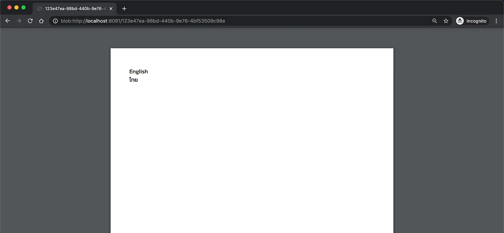Open the zoom magnifier in address bar

(x=435, y=21)
